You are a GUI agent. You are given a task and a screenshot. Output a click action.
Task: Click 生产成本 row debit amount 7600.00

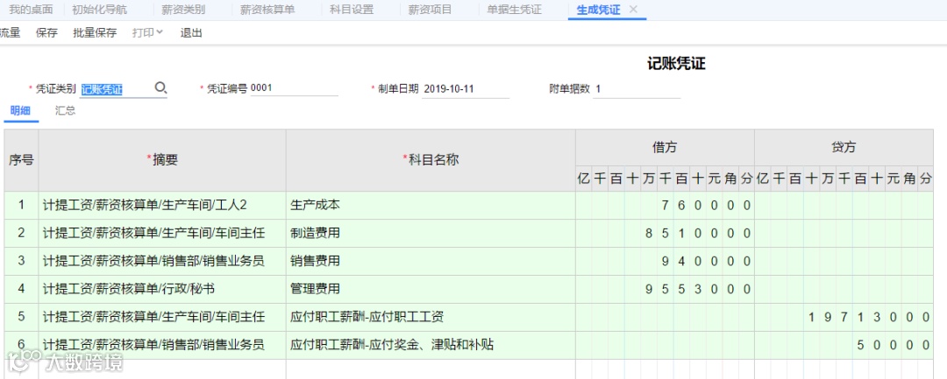(665, 205)
